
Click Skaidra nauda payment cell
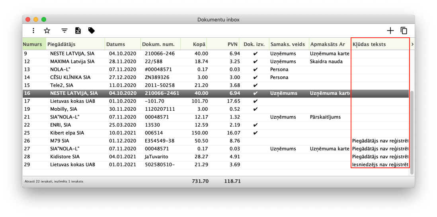326,61
